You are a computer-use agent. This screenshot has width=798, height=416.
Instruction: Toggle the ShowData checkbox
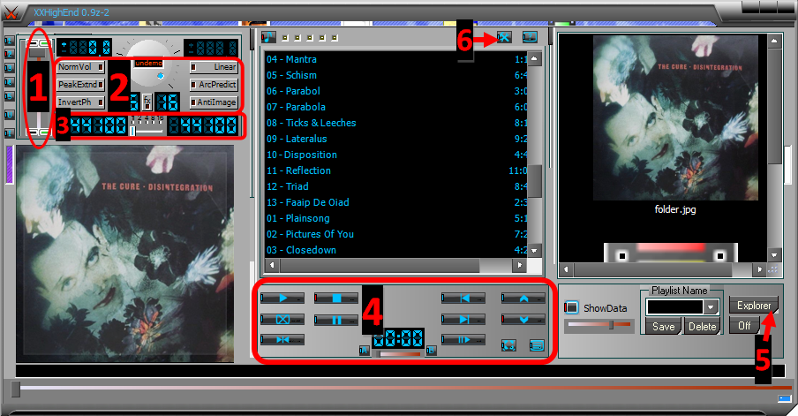point(571,307)
